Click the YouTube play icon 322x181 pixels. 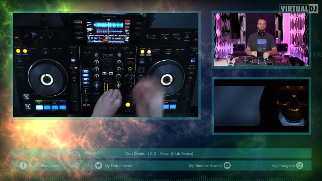pyautogui.click(x=227, y=165)
